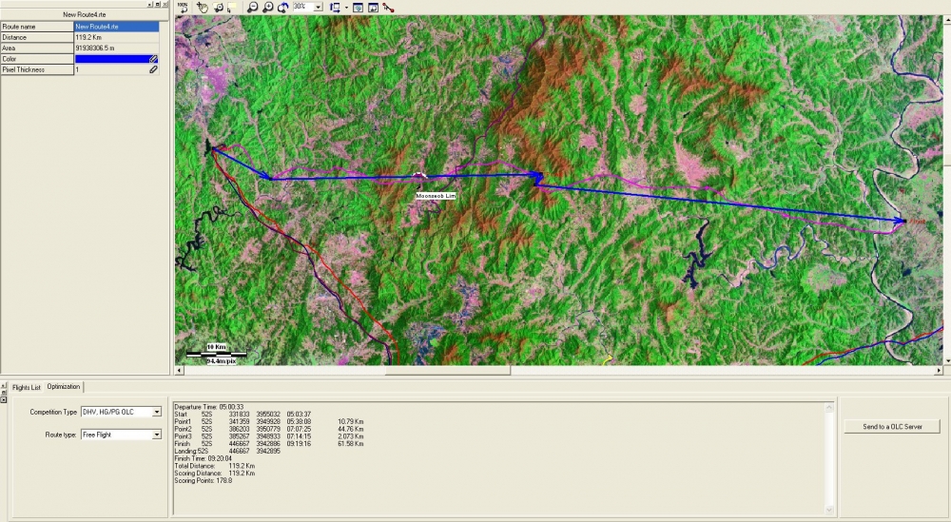Close the route properties panel

[x=165, y=4]
